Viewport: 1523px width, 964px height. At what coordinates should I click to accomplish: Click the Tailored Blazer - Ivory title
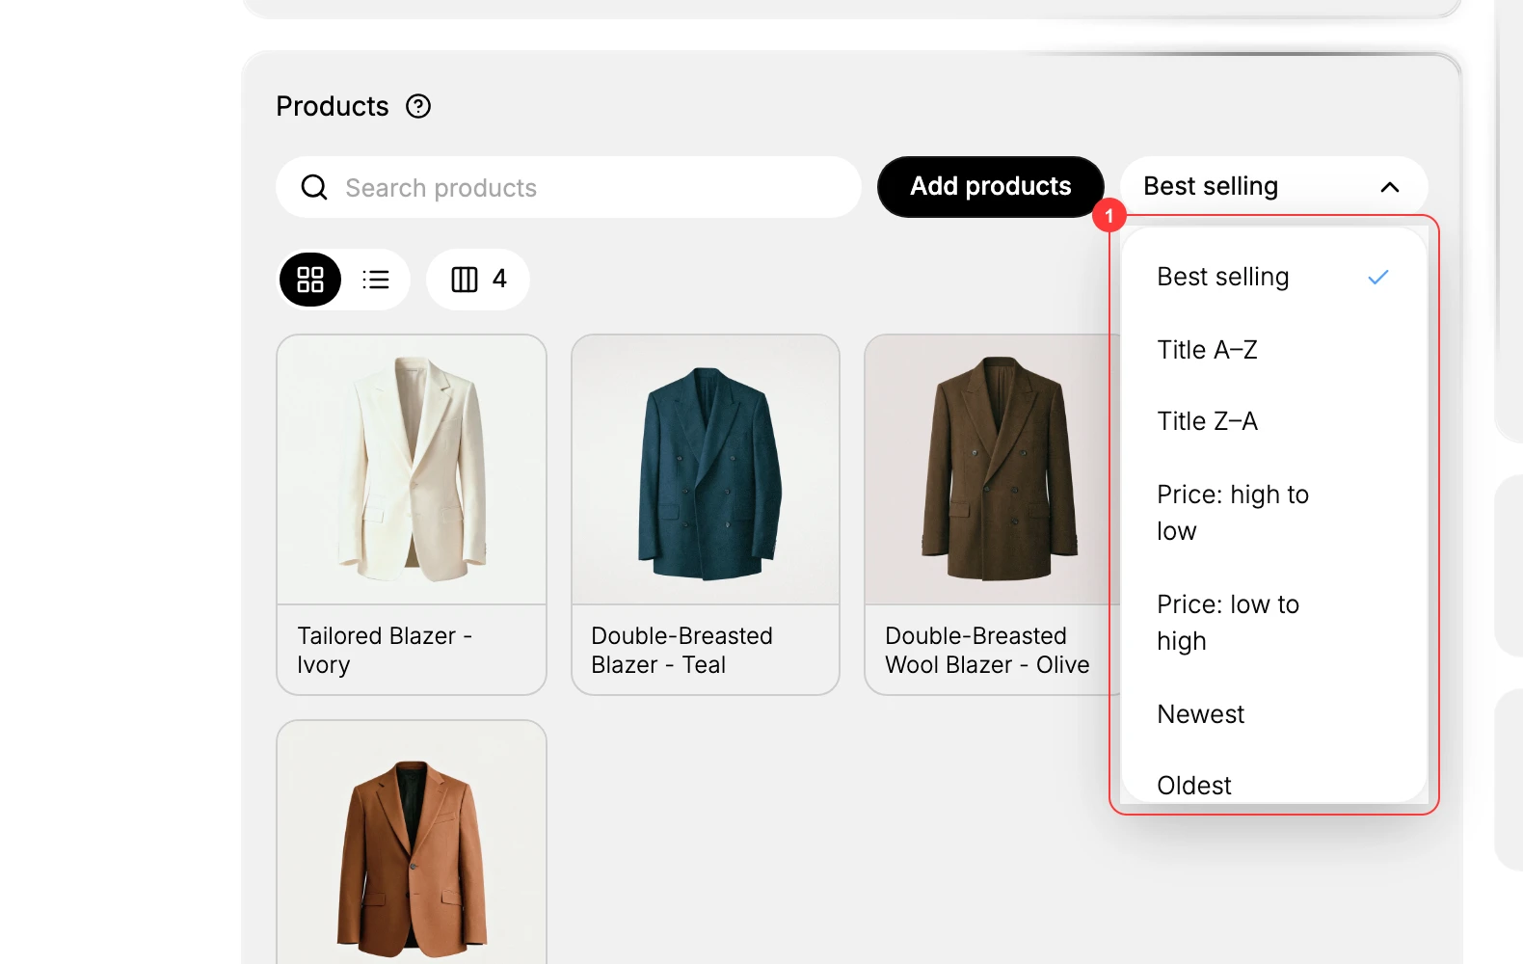pos(385,651)
